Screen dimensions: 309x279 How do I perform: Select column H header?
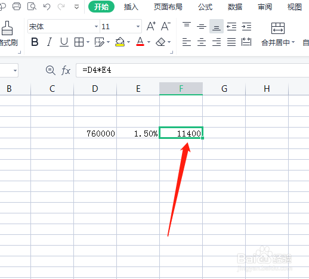267,89
